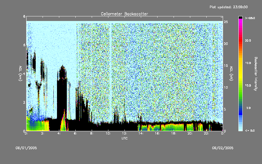The width and height of the screenshot is (262, 164).
Task: Click the "20:" hour tick label
Action: [190, 133]
